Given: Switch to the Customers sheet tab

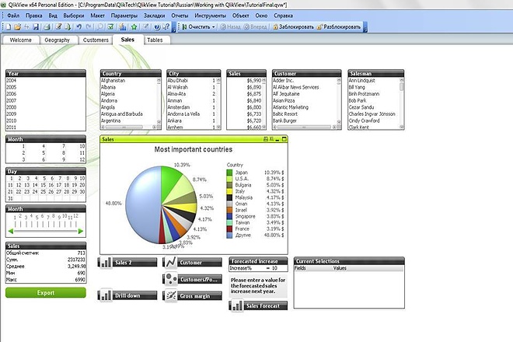Looking at the screenshot, I should (96, 40).
